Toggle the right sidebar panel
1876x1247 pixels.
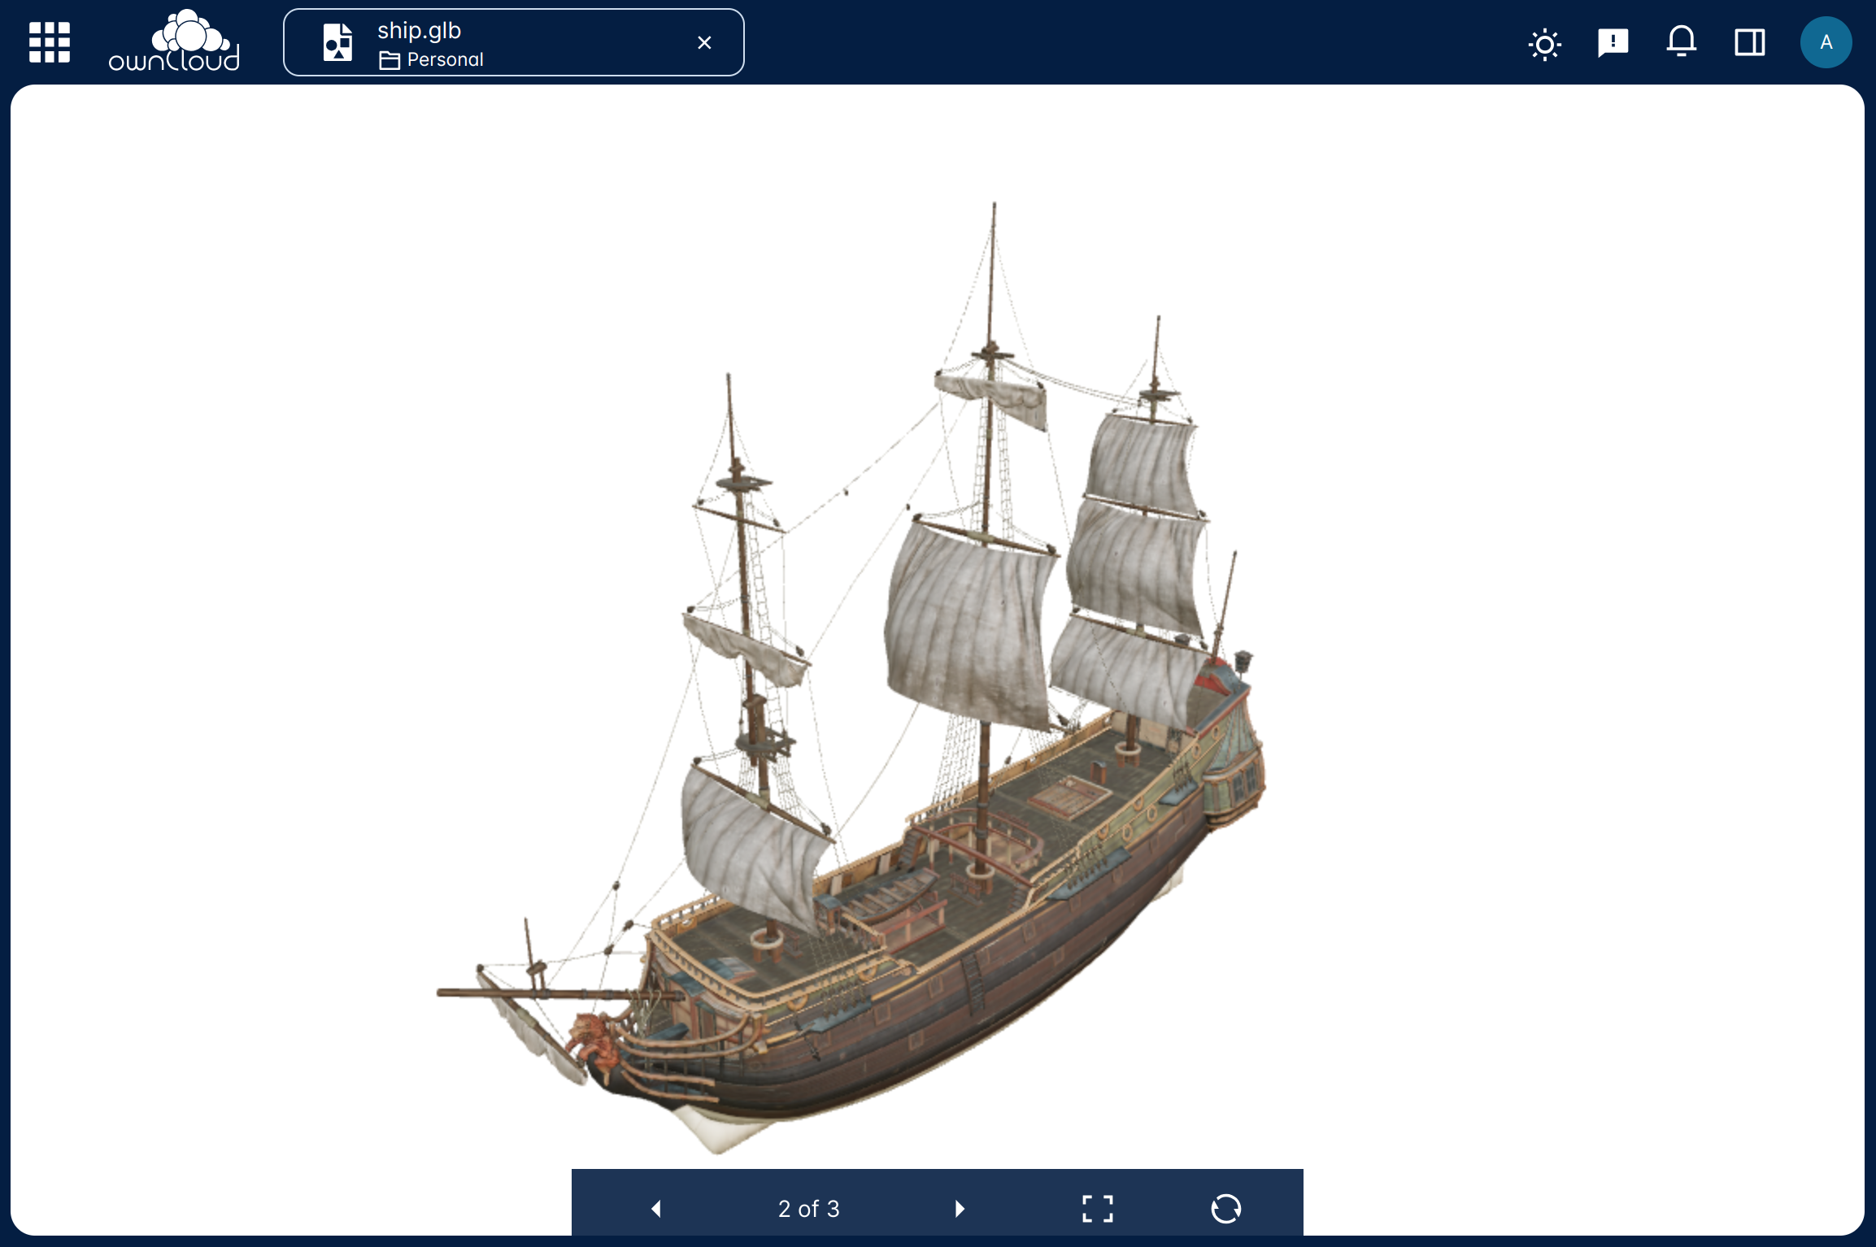point(1749,42)
